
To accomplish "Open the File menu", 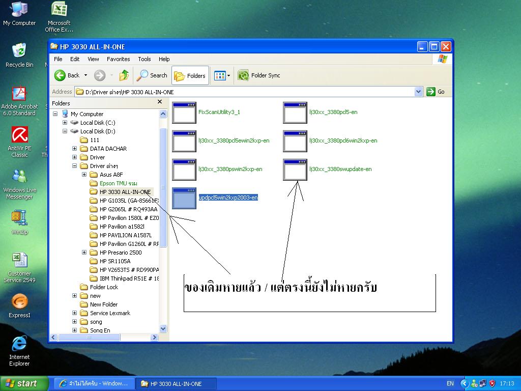I will pos(58,59).
